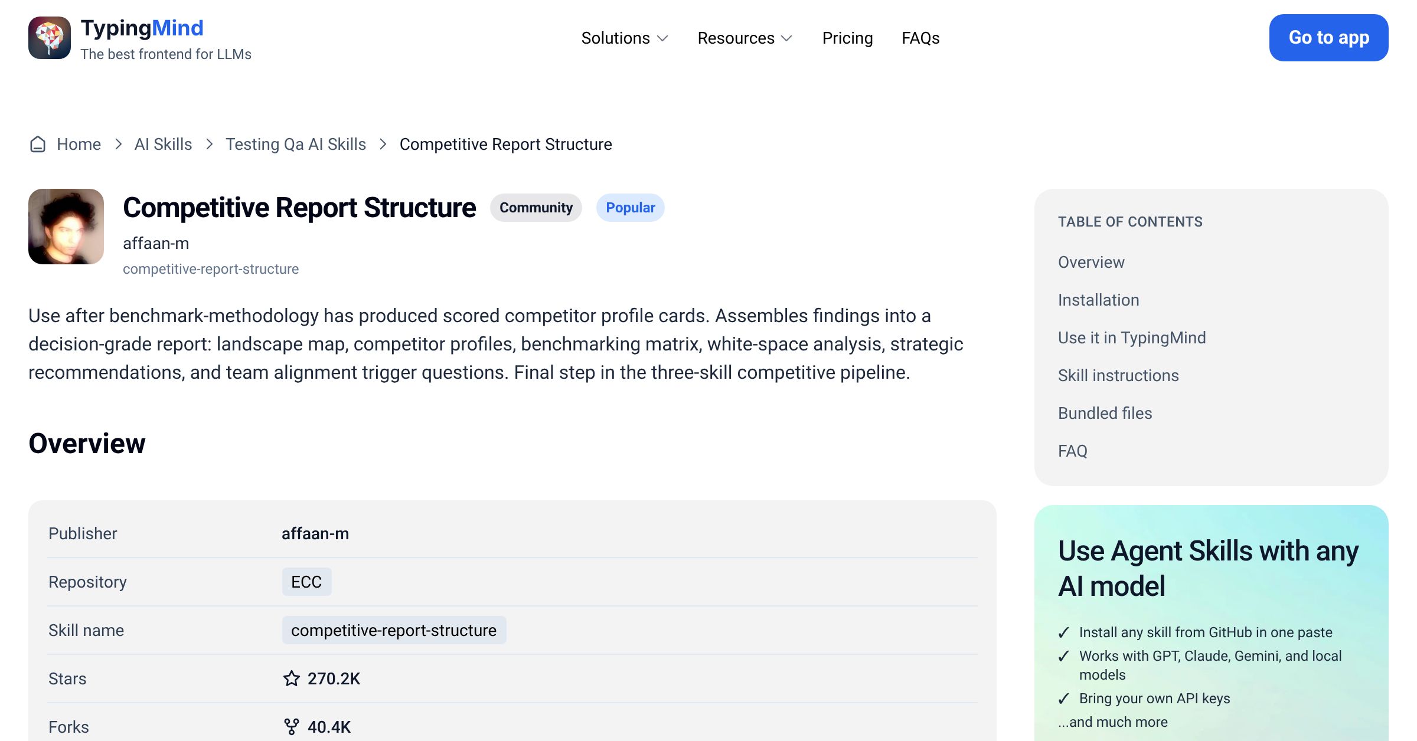Image resolution: width=1417 pixels, height=741 pixels.
Task: Click the Community badge
Action: coord(536,208)
